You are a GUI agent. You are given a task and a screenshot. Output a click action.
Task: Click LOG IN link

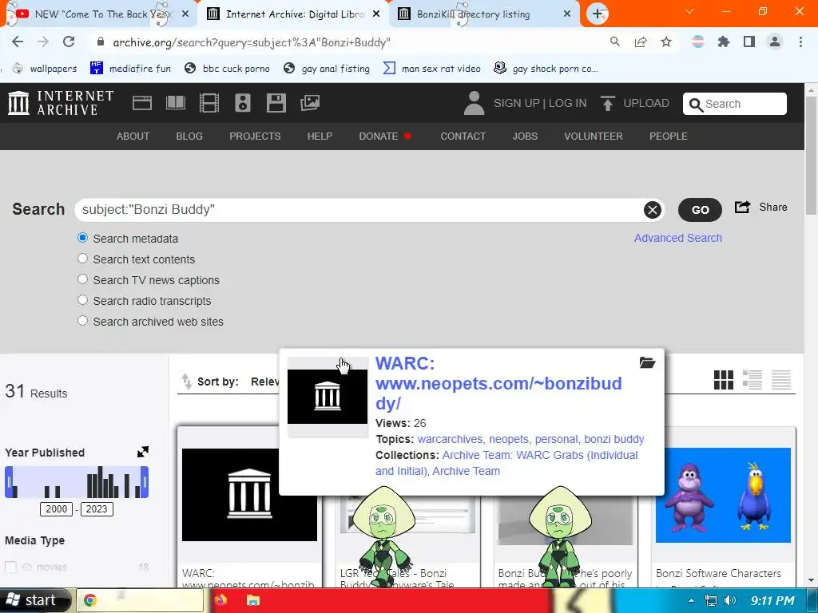[568, 103]
